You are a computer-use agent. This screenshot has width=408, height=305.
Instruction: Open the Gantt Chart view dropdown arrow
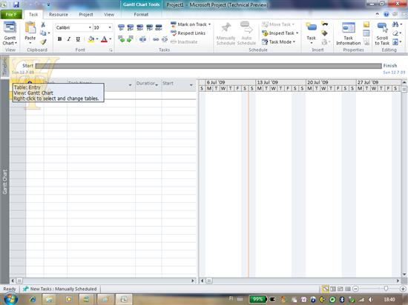(16, 43)
